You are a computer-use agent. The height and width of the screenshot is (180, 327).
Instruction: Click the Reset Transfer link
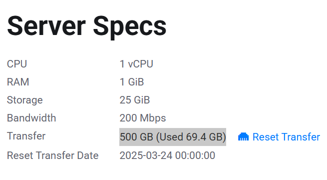click(279, 137)
